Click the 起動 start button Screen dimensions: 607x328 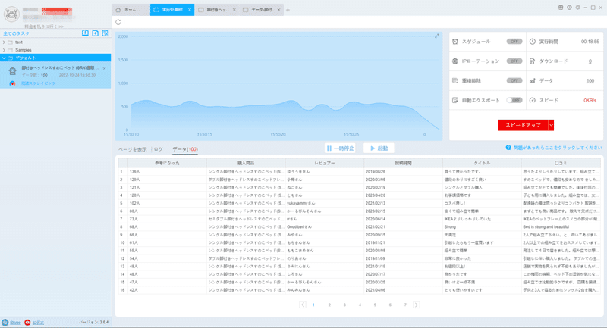pyautogui.click(x=379, y=148)
